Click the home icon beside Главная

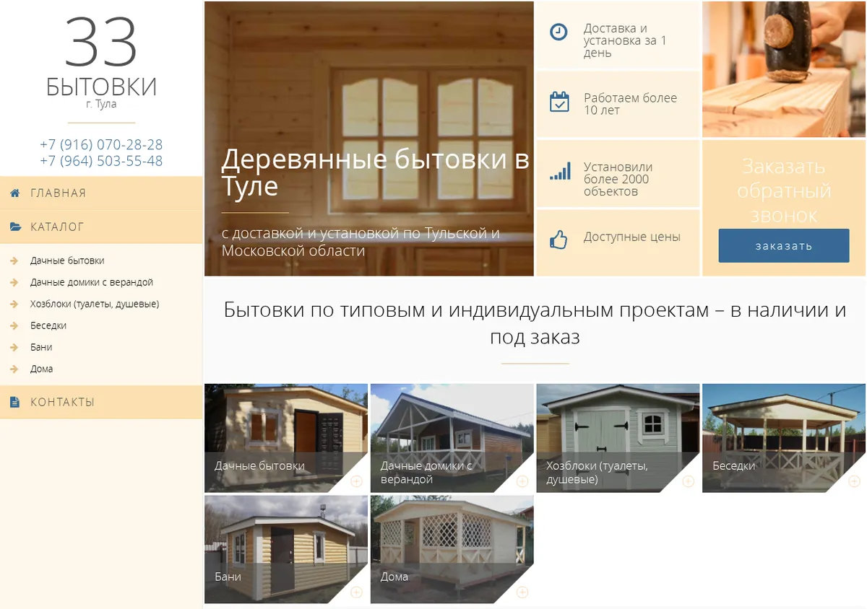15,193
